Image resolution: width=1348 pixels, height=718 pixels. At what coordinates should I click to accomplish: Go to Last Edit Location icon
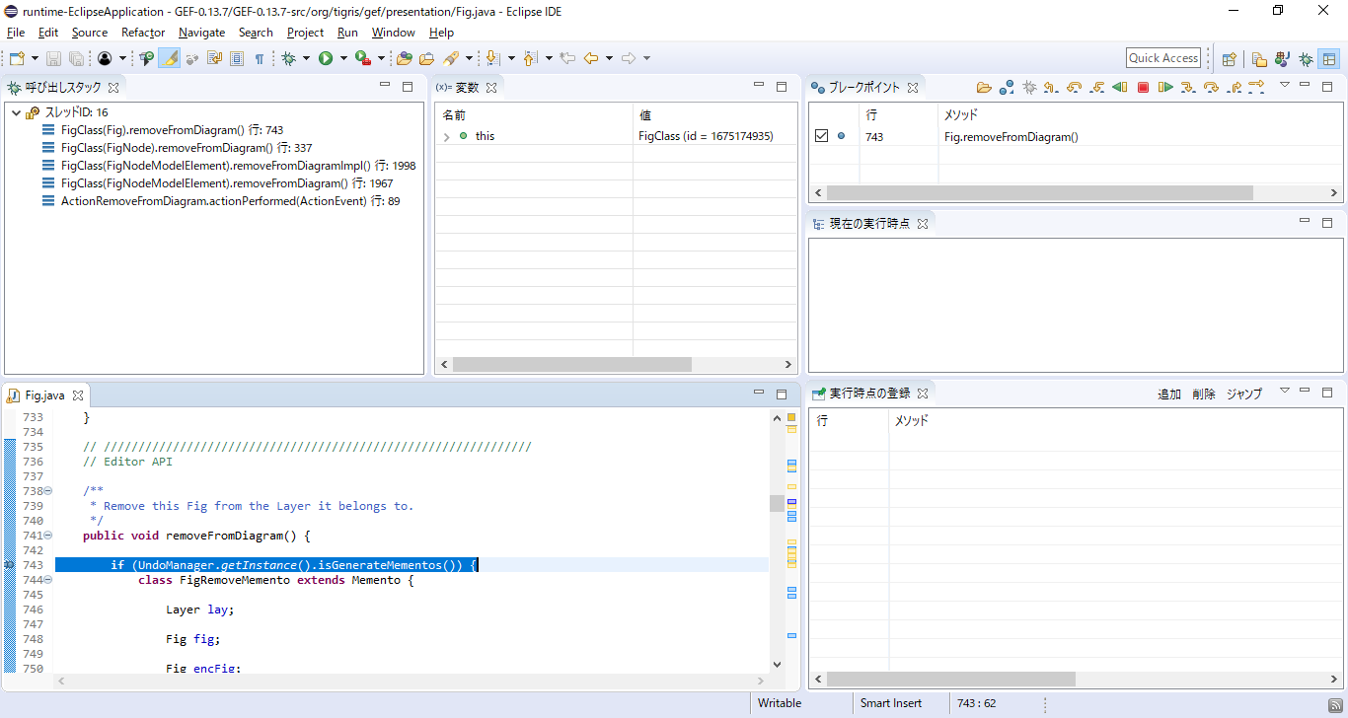567,58
